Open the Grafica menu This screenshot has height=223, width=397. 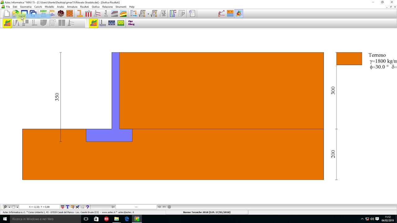pyautogui.click(x=96, y=7)
